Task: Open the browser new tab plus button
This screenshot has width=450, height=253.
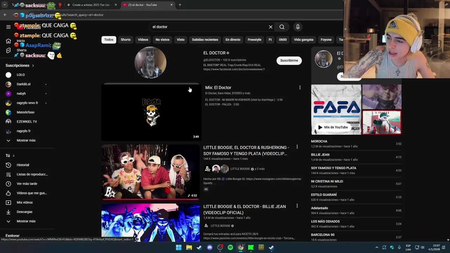Action: click(x=180, y=5)
